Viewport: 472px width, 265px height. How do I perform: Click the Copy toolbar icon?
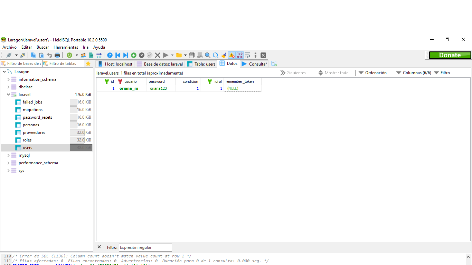click(34, 55)
